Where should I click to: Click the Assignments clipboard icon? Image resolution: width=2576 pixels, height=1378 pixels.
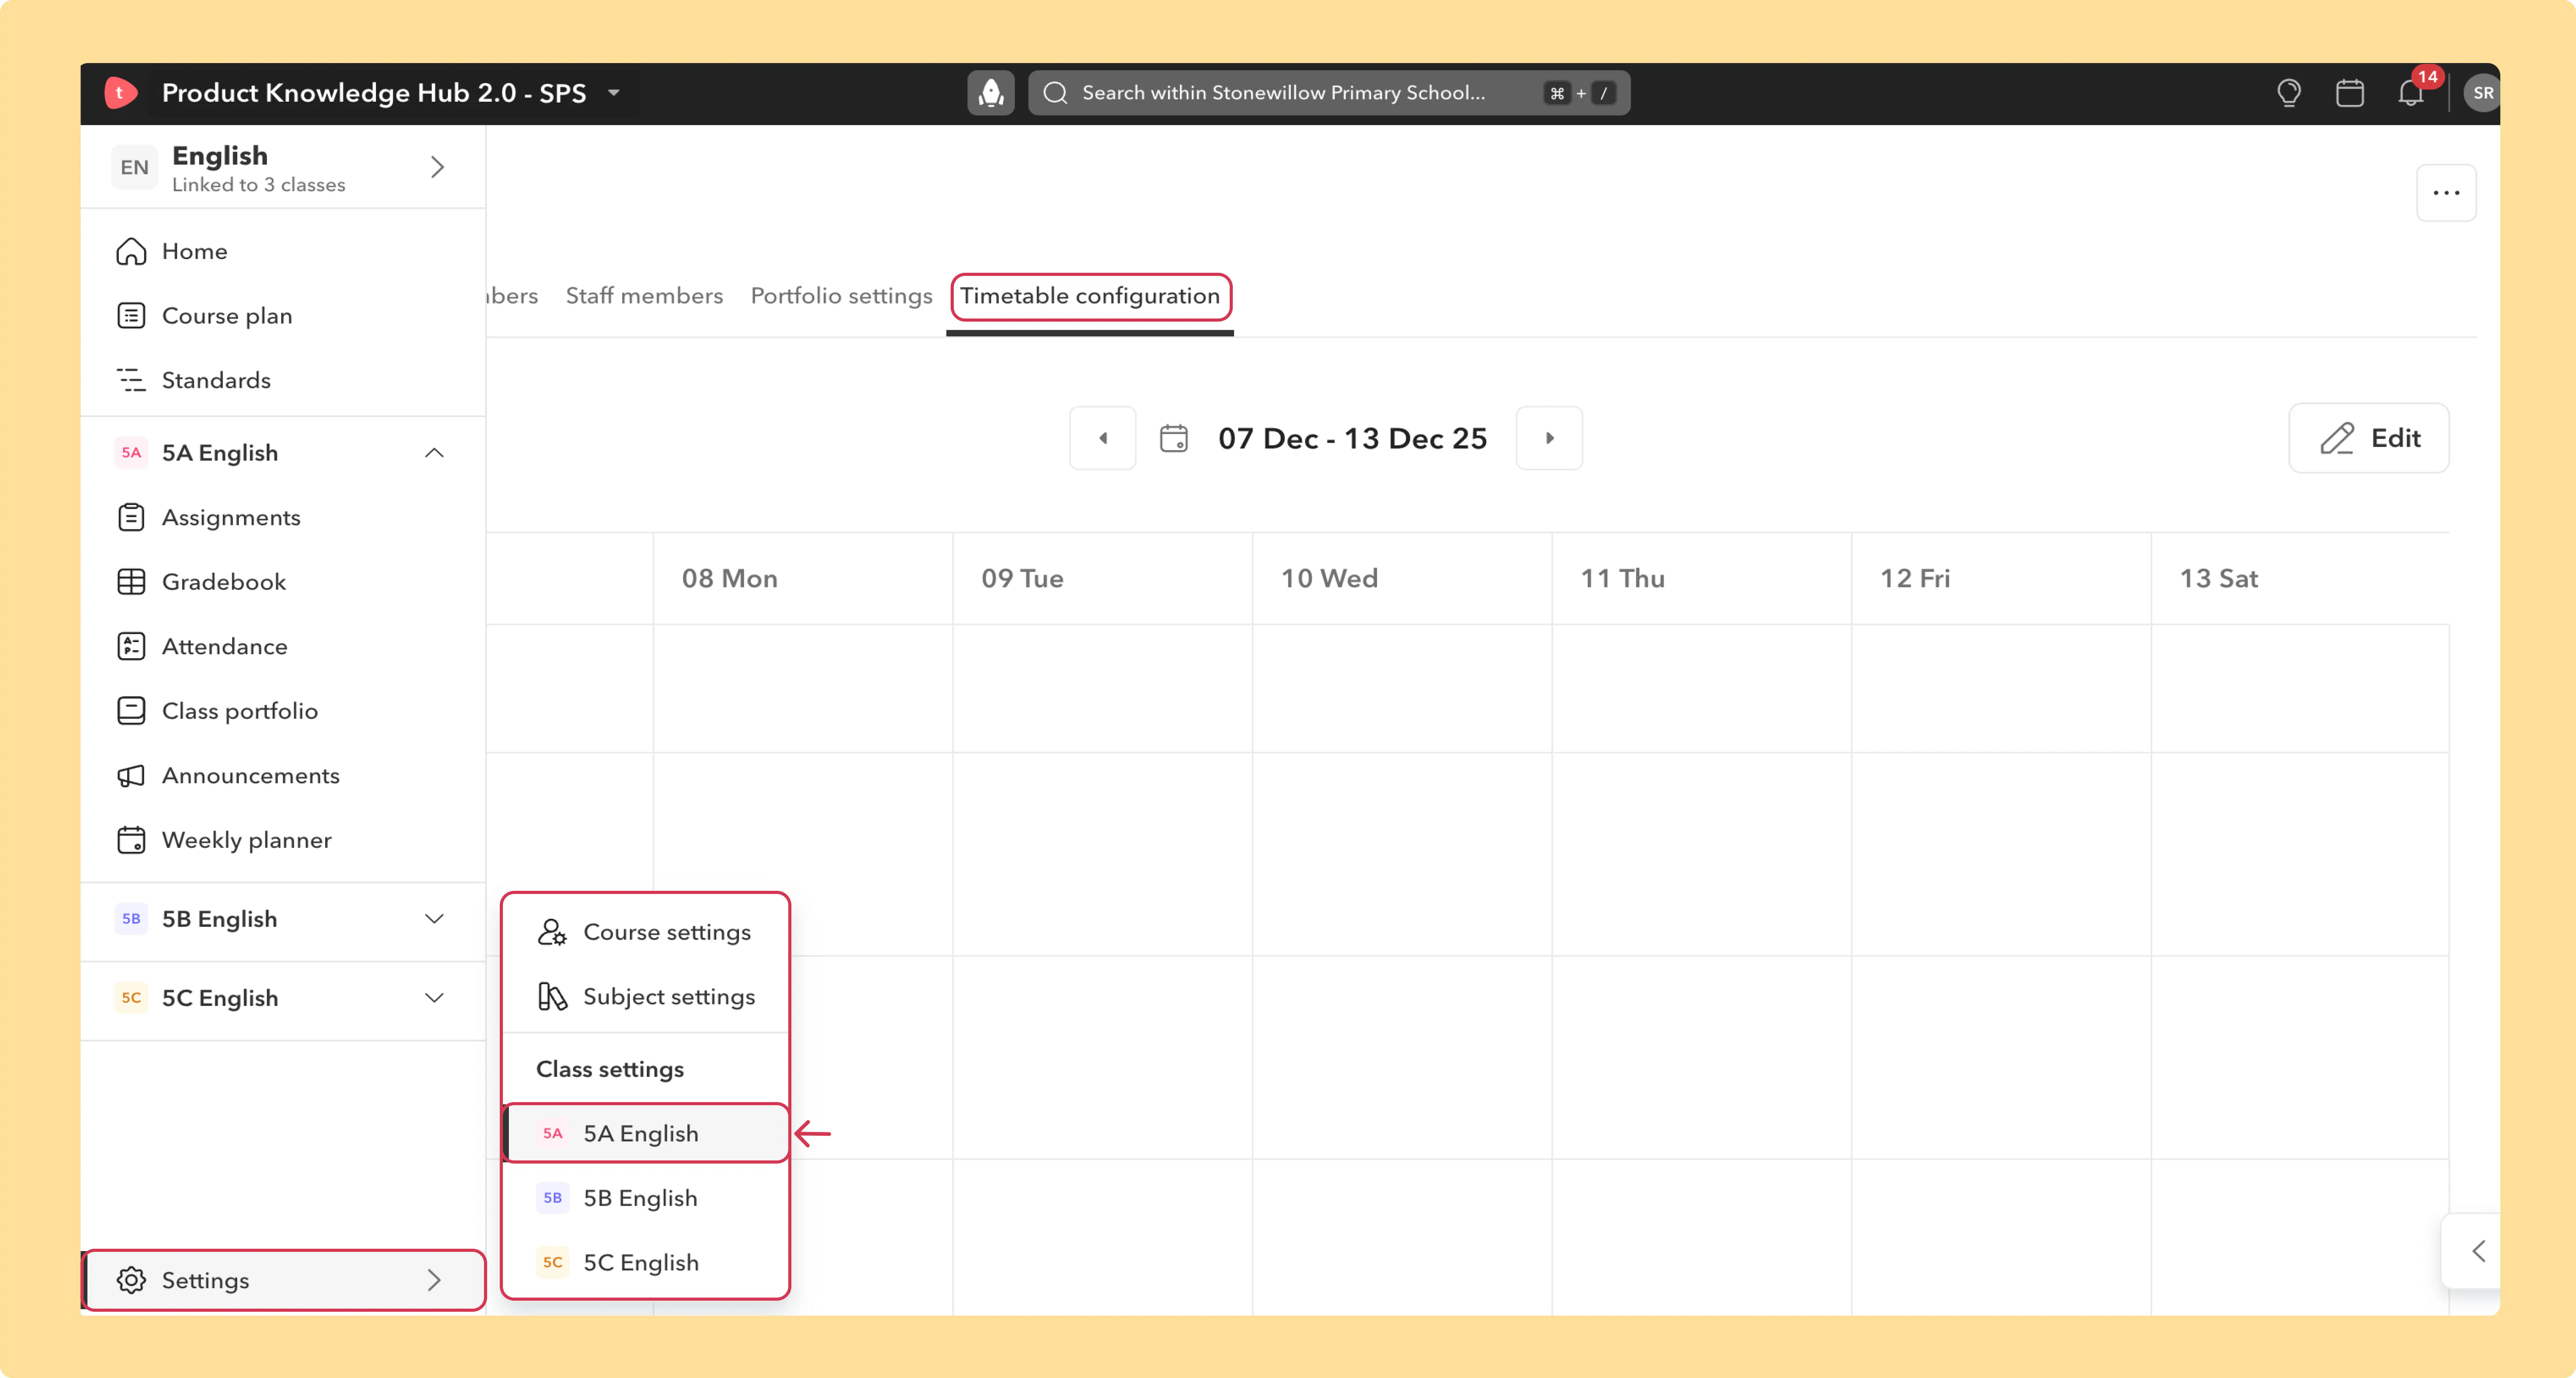(x=131, y=517)
